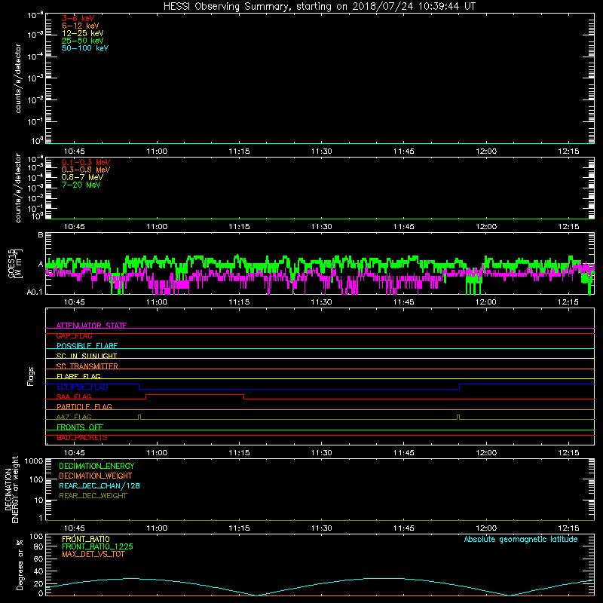Image resolution: width=603 pixels, height=603 pixels.
Task: Click the GOES15 vertical axis label
Action: point(15,264)
